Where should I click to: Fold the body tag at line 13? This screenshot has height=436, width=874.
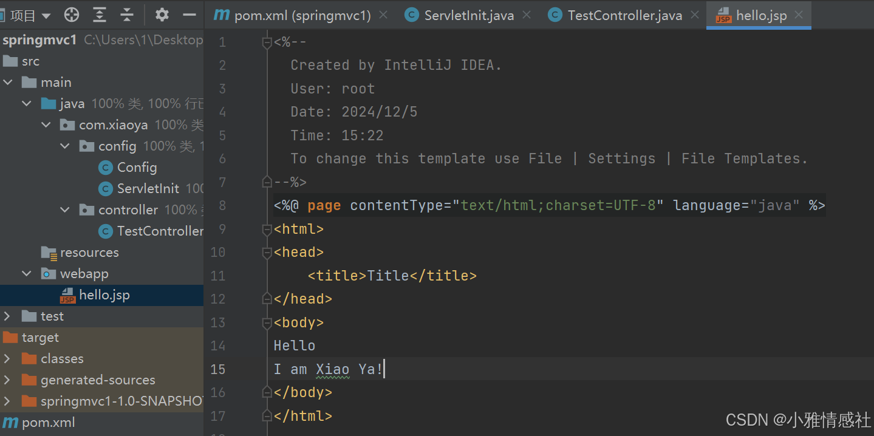[x=266, y=322]
